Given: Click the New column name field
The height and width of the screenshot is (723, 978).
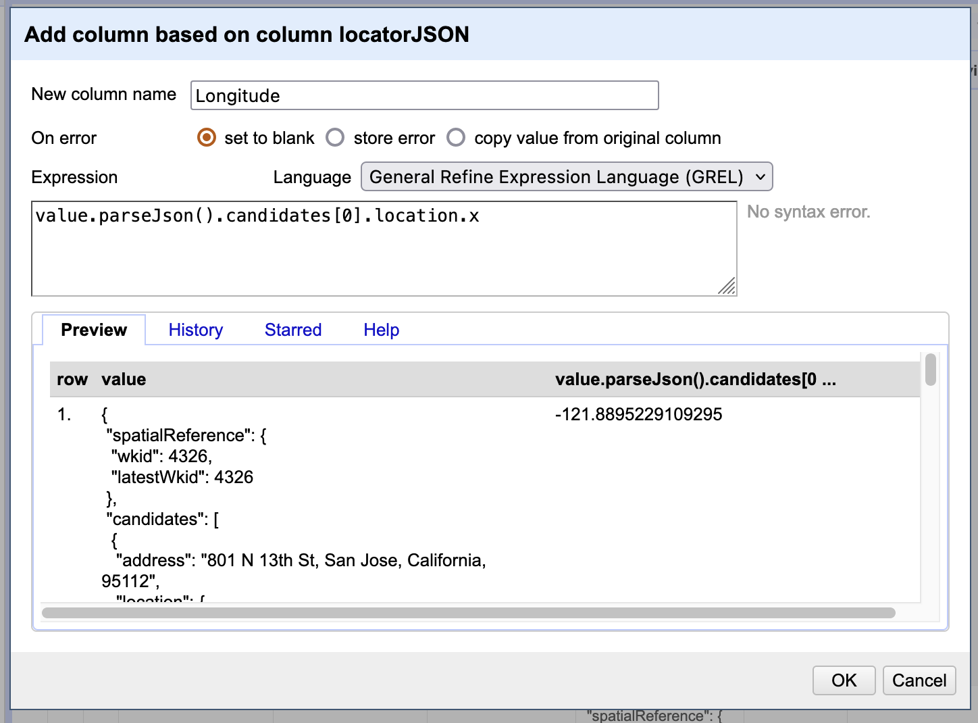Looking at the screenshot, I should tap(424, 95).
